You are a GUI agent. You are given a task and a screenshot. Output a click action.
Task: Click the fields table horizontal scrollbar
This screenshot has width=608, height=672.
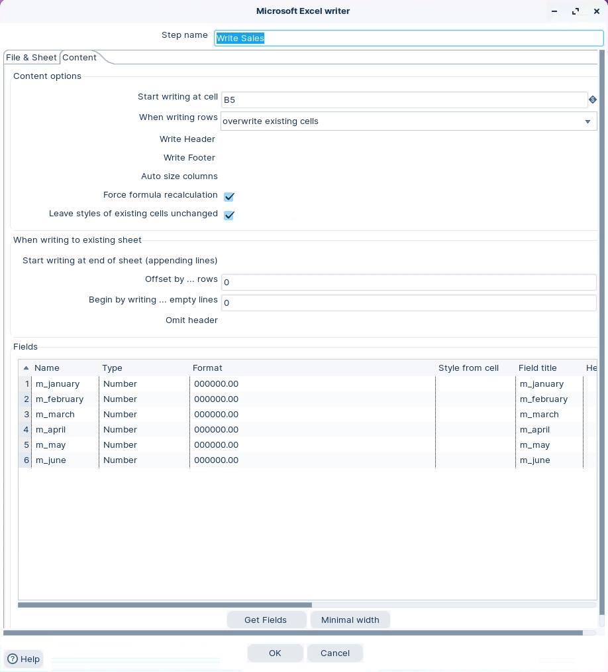[165, 605]
